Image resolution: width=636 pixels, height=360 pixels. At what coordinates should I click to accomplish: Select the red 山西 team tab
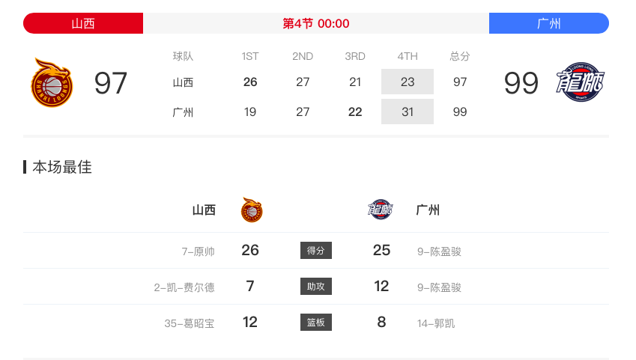tap(83, 23)
